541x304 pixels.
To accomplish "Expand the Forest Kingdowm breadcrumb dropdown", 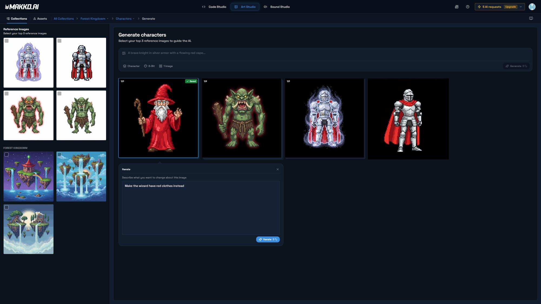I will tap(107, 19).
